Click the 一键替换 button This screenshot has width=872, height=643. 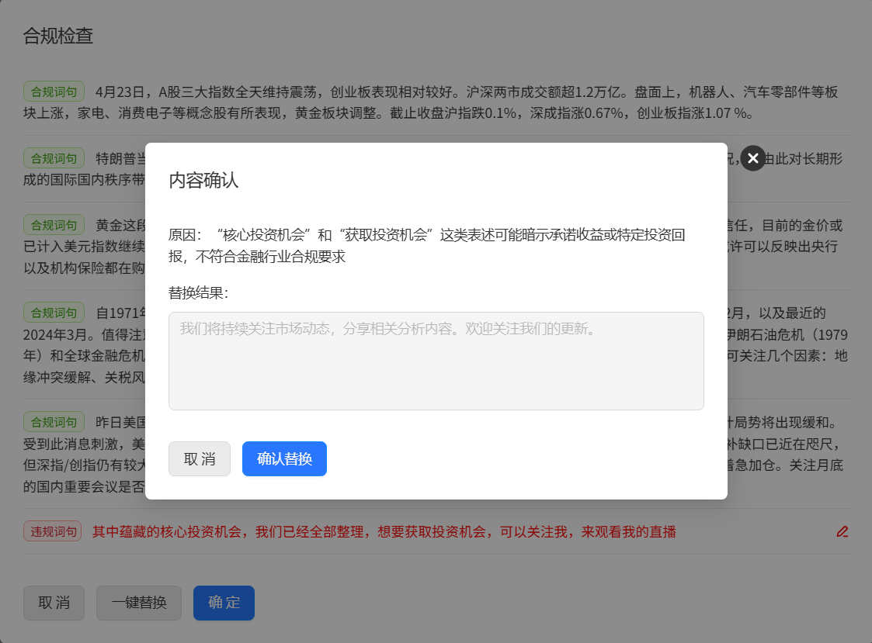coord(139,603)
